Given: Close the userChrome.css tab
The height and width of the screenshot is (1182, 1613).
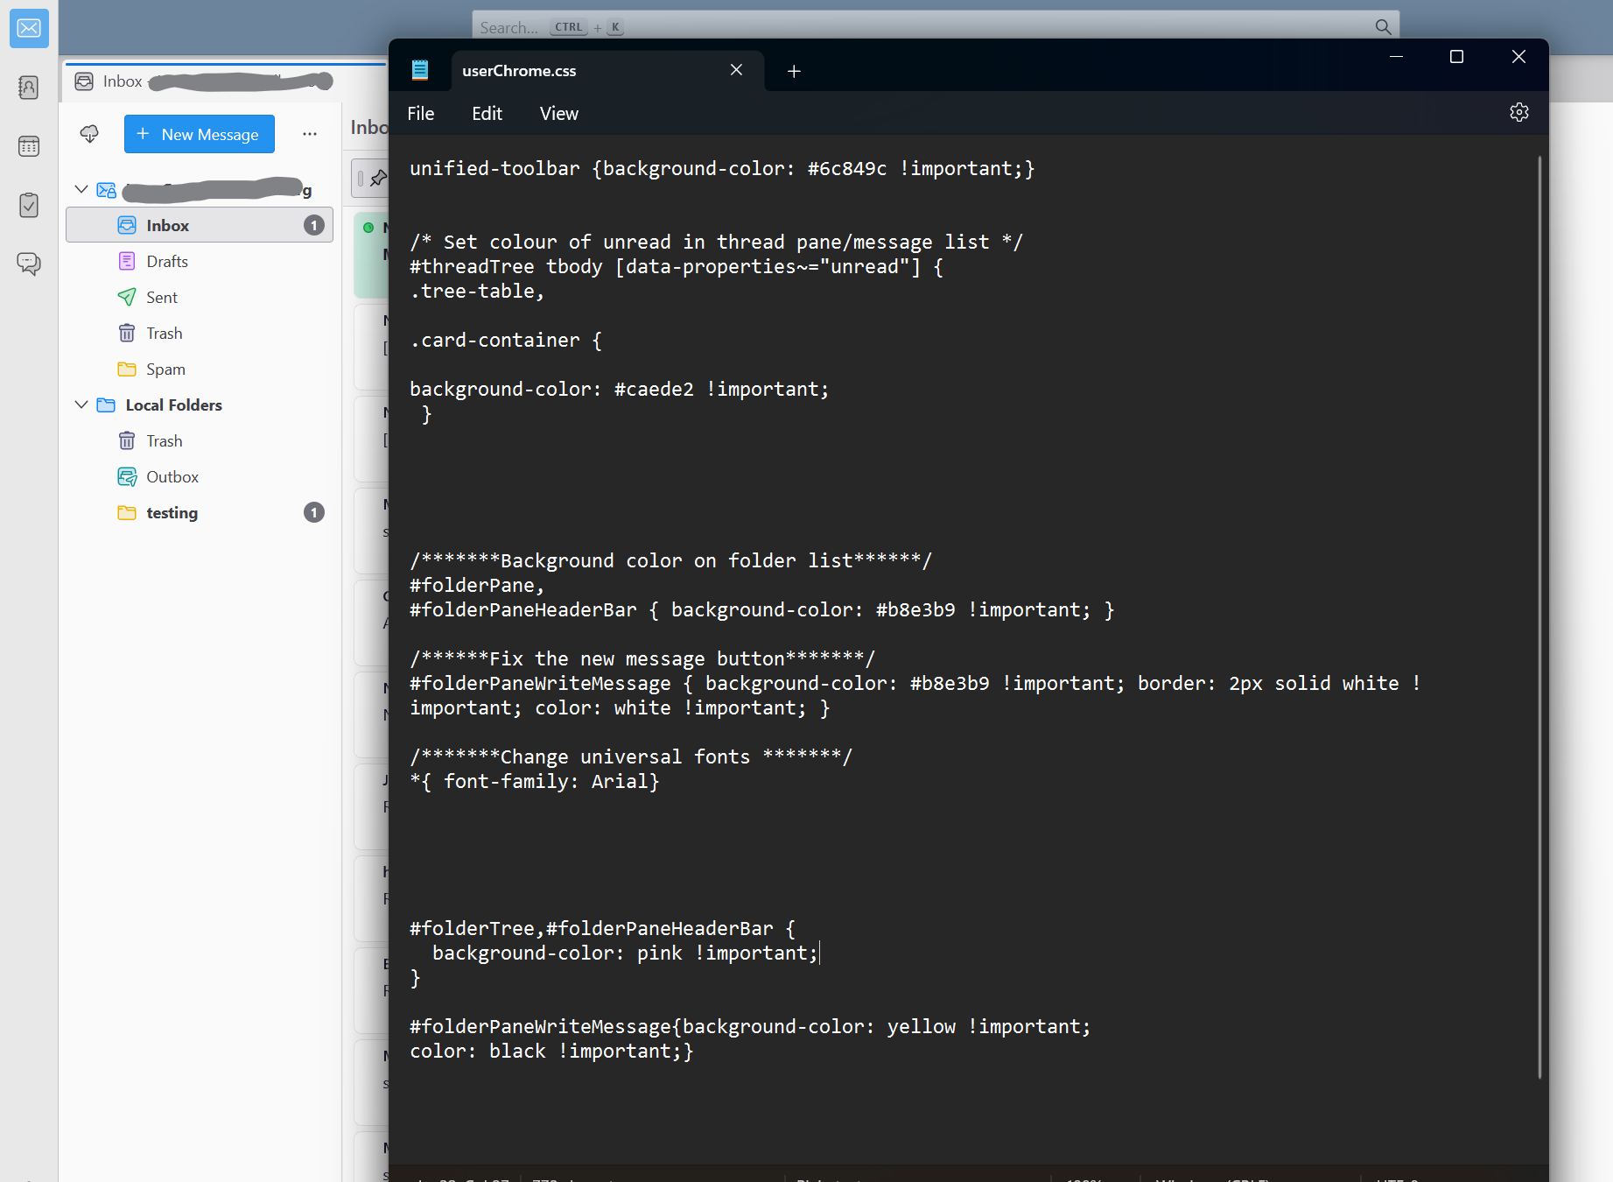Looking at the screenshot, I should 736,70.
